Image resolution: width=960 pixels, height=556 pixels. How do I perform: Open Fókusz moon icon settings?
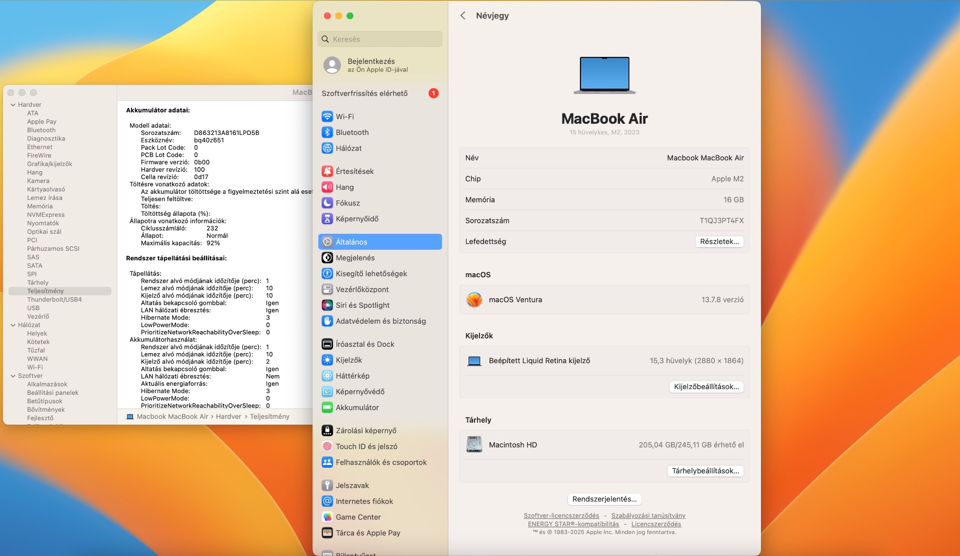tap(327, 203)
